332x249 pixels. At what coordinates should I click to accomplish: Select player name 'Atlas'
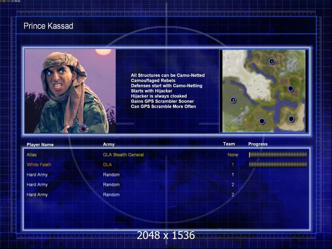pos(32,155)
